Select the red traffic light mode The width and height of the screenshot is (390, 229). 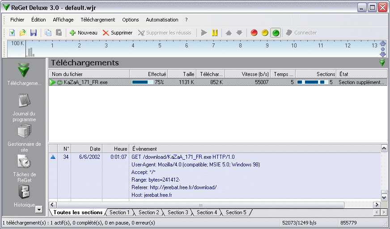click(x=254, y=33)
